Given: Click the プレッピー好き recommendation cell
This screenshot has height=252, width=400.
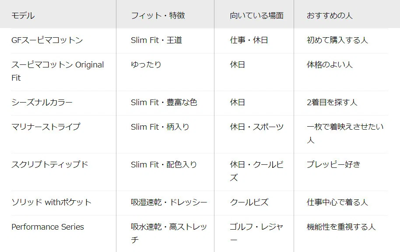Looking at the screenshot, I should 333,165.
